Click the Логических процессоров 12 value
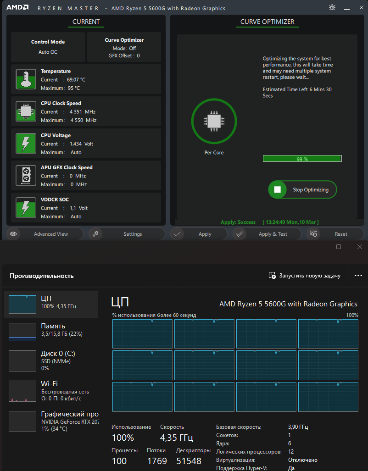The height and width of the screenshot is (471, 368). click(291, 452)
